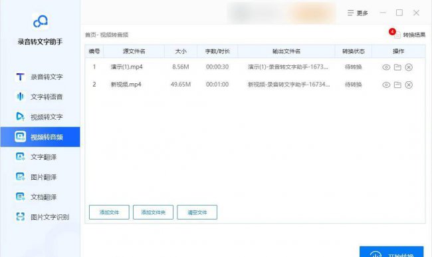Viewport: 432px width, 257px height.
Task: Click the 待转换 status of 演示(1).mp4
Action: tap(353, 67)
